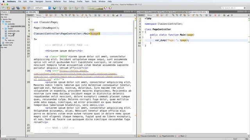
Task: Toggle the code fold marker at line 8 in right editor
Action: (143, 37)
